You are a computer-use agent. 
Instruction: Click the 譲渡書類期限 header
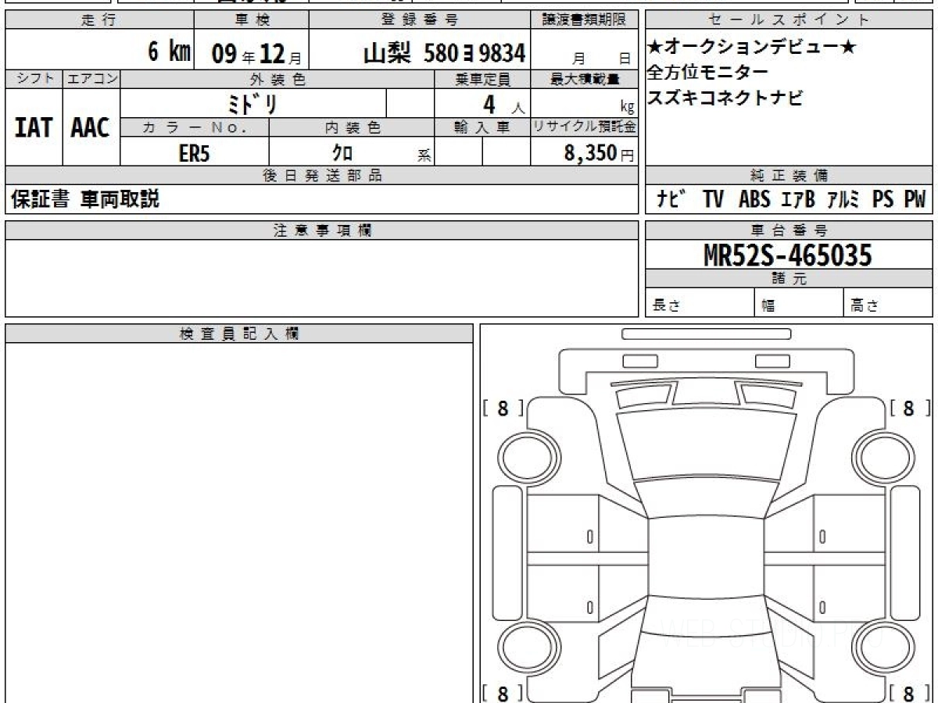point(585,20)
